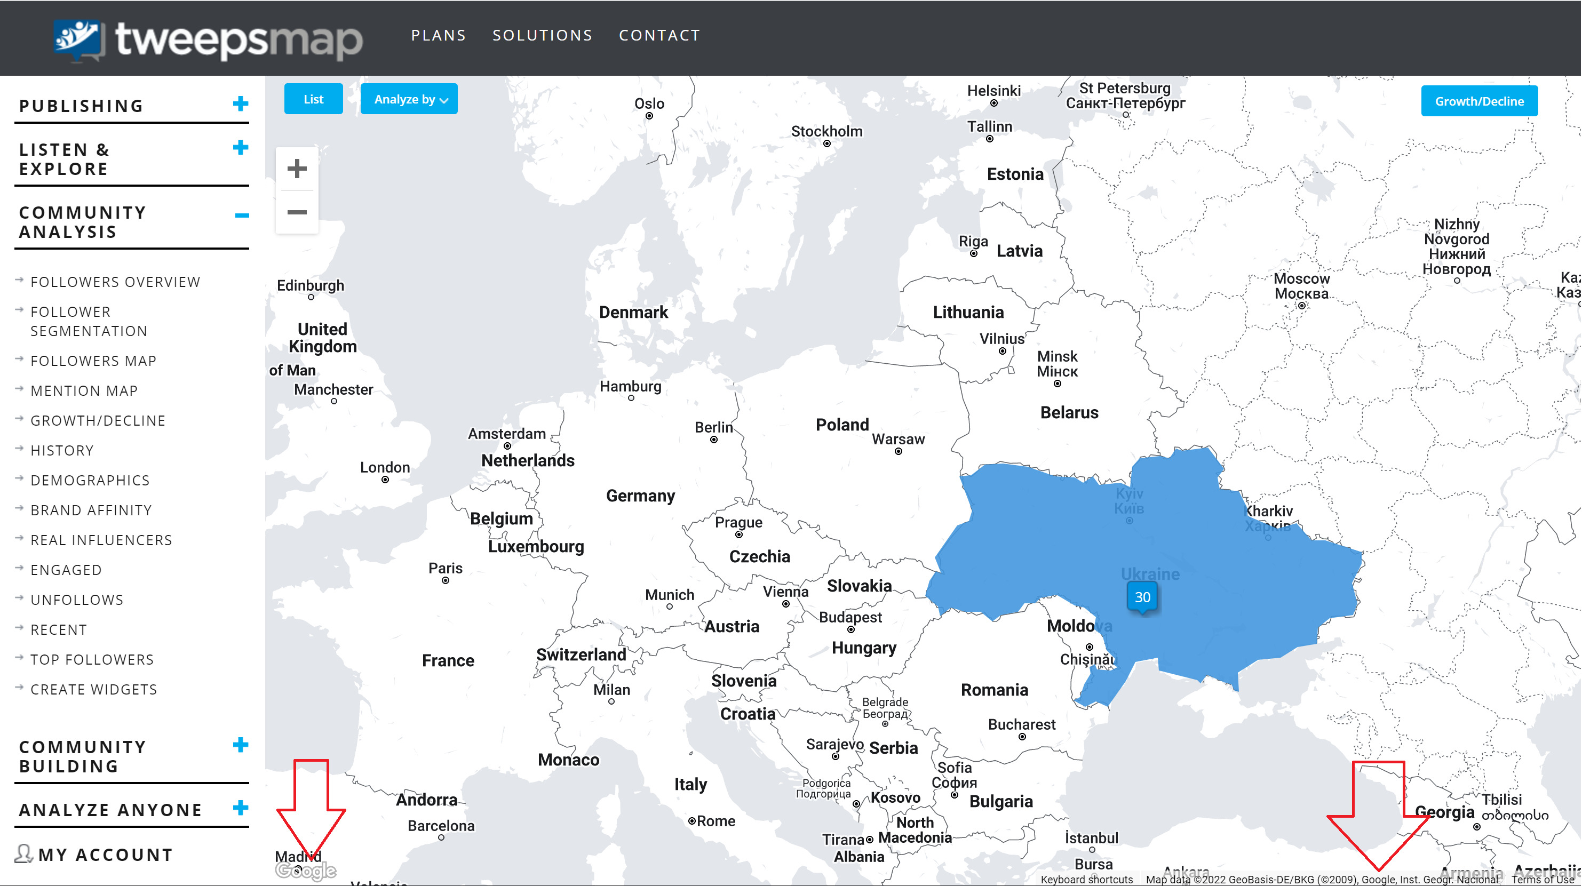Image resolution: width=1582 pixels, height=886 pixels.
Task: Open Brand Affinity
Action: [92, 510]
